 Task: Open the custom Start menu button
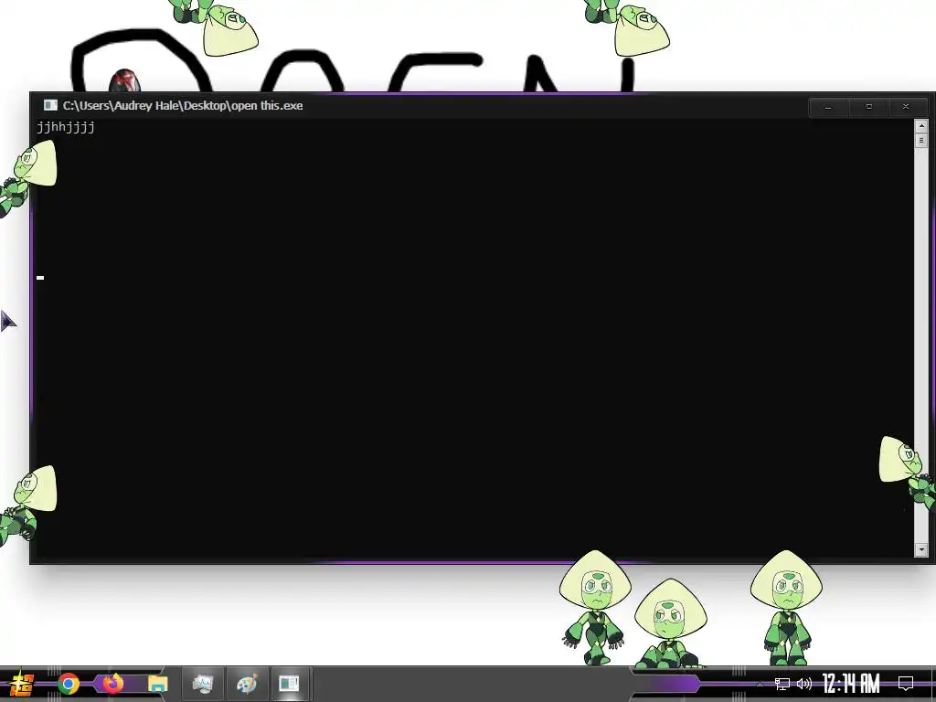tap(22, 684)
